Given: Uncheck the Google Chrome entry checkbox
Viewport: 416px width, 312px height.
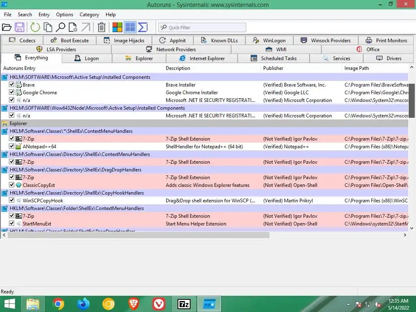Looking at the screenshot, I should (x=11, y=92).
